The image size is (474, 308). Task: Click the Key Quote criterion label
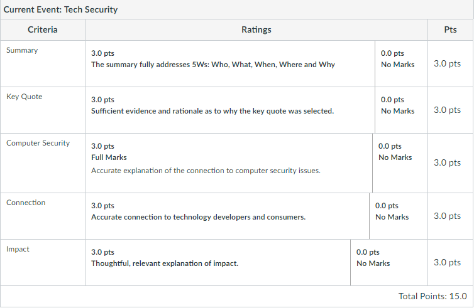tap(25, 97)
